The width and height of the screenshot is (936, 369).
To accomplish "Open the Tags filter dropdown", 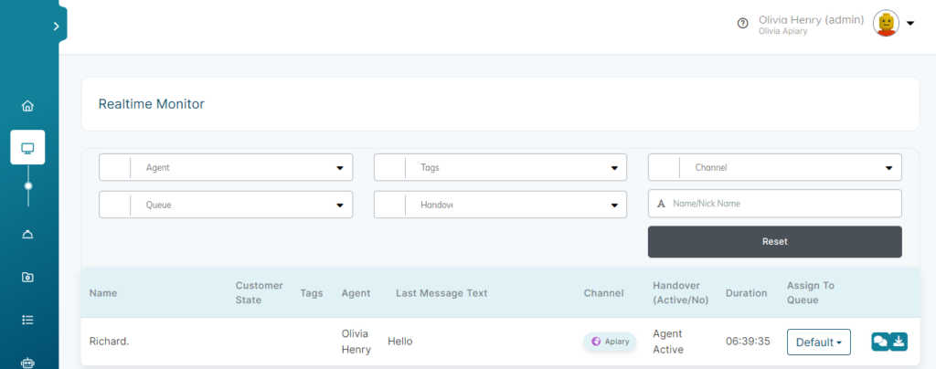I will pyautogui.click(x=500, y=167).
